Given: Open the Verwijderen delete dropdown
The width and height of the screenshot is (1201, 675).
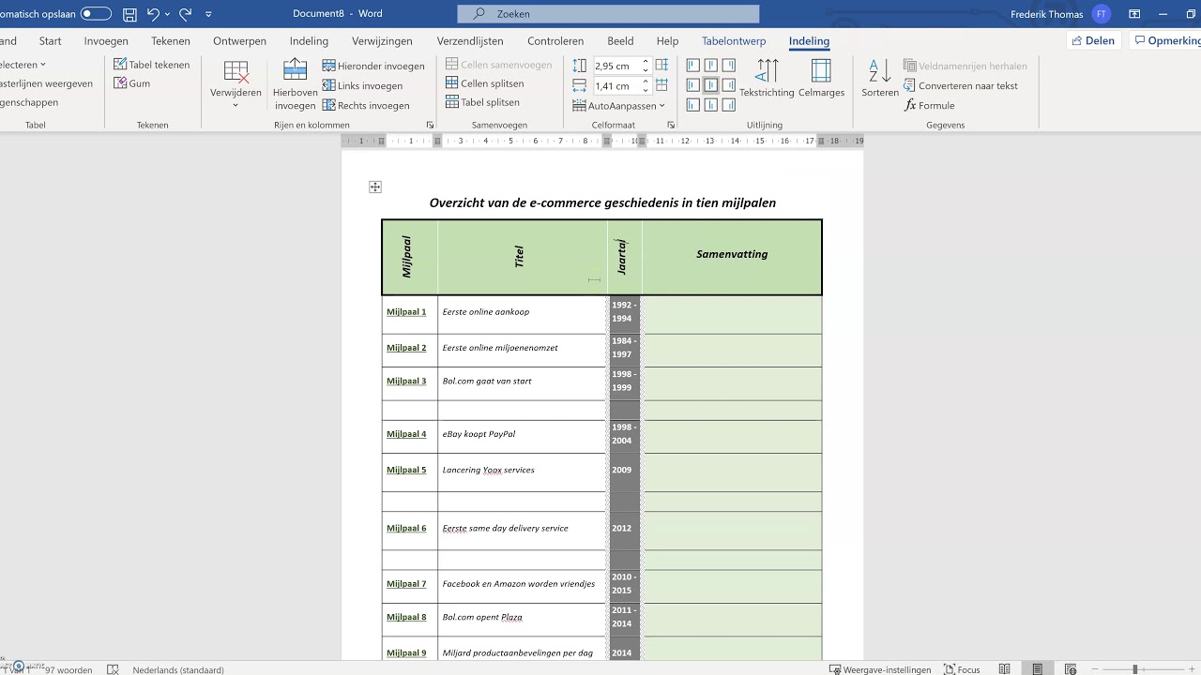Looking at the screenshot, I should click(x=236, y=84).
